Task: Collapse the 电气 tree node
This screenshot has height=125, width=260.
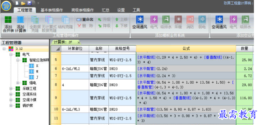Action: [x=11, y=55]
